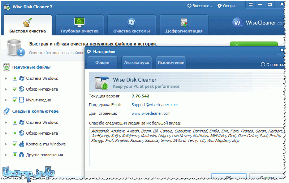Click the WiseCleaner.com logo link
Image resolution: width=289 pixels, height=183 pixels.
coord(258,23)
